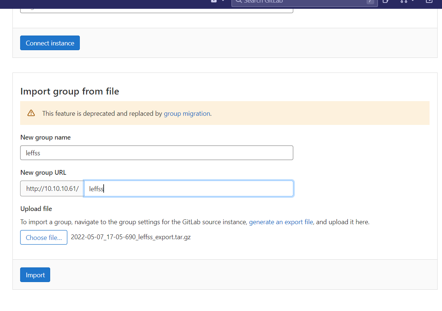Open the generate an export file link
The height and width of the screenshot is (311, 442).
(x=281, y=222)
